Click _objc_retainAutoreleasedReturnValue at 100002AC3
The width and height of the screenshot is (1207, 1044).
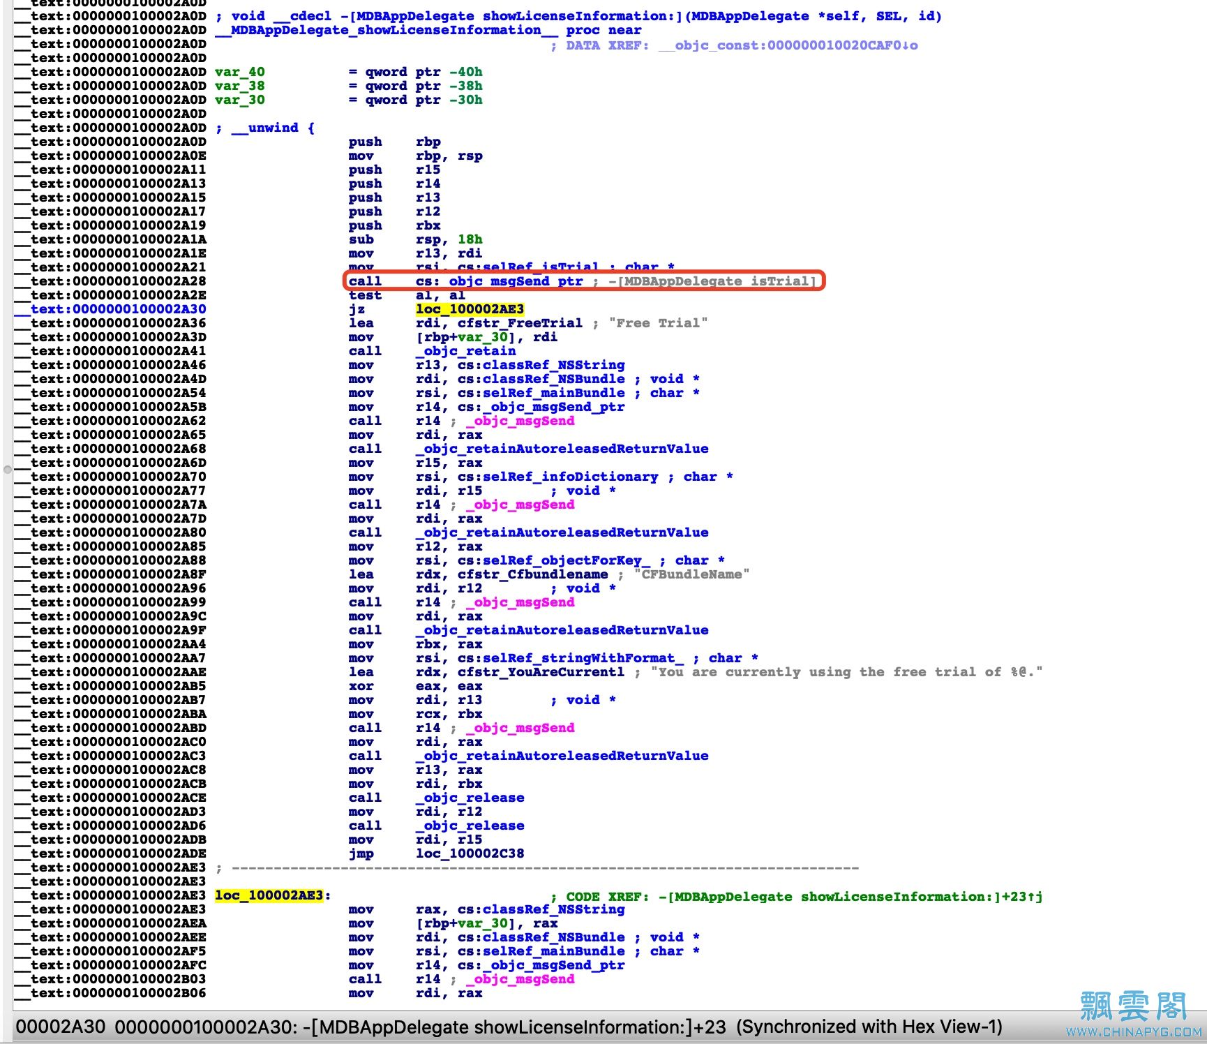pyautogui.click(x=562, y=756)
